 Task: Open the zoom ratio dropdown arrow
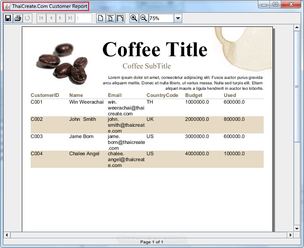point(178,18)
